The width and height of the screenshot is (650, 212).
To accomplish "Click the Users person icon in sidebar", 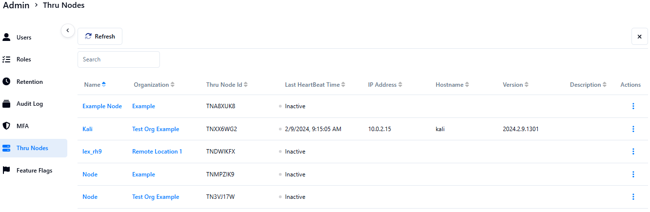I will (6, 37).
